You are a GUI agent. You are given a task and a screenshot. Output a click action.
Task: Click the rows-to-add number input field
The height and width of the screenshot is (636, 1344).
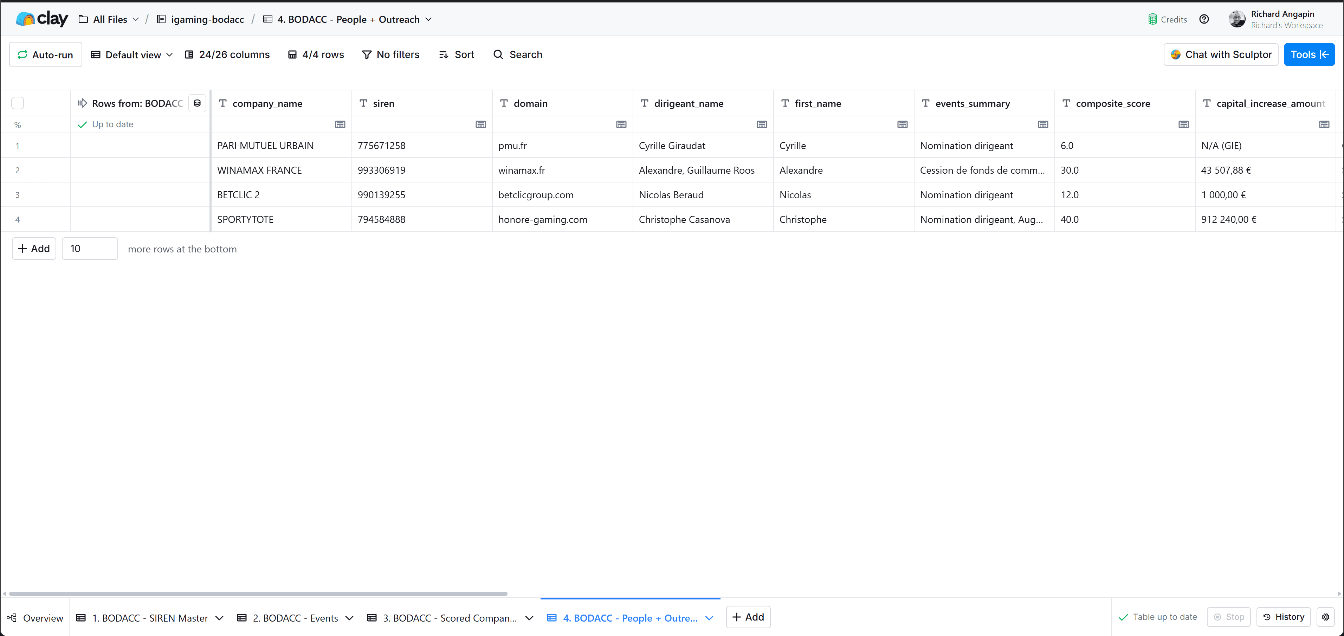90,249
